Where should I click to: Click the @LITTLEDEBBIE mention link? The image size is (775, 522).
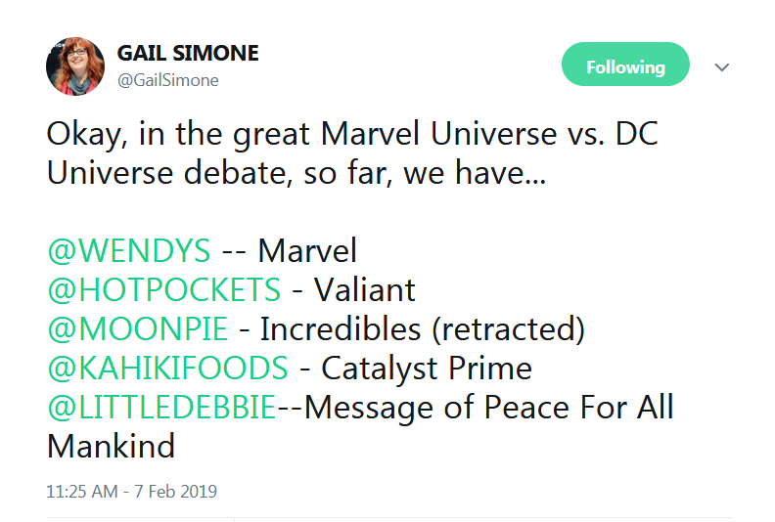161,407
